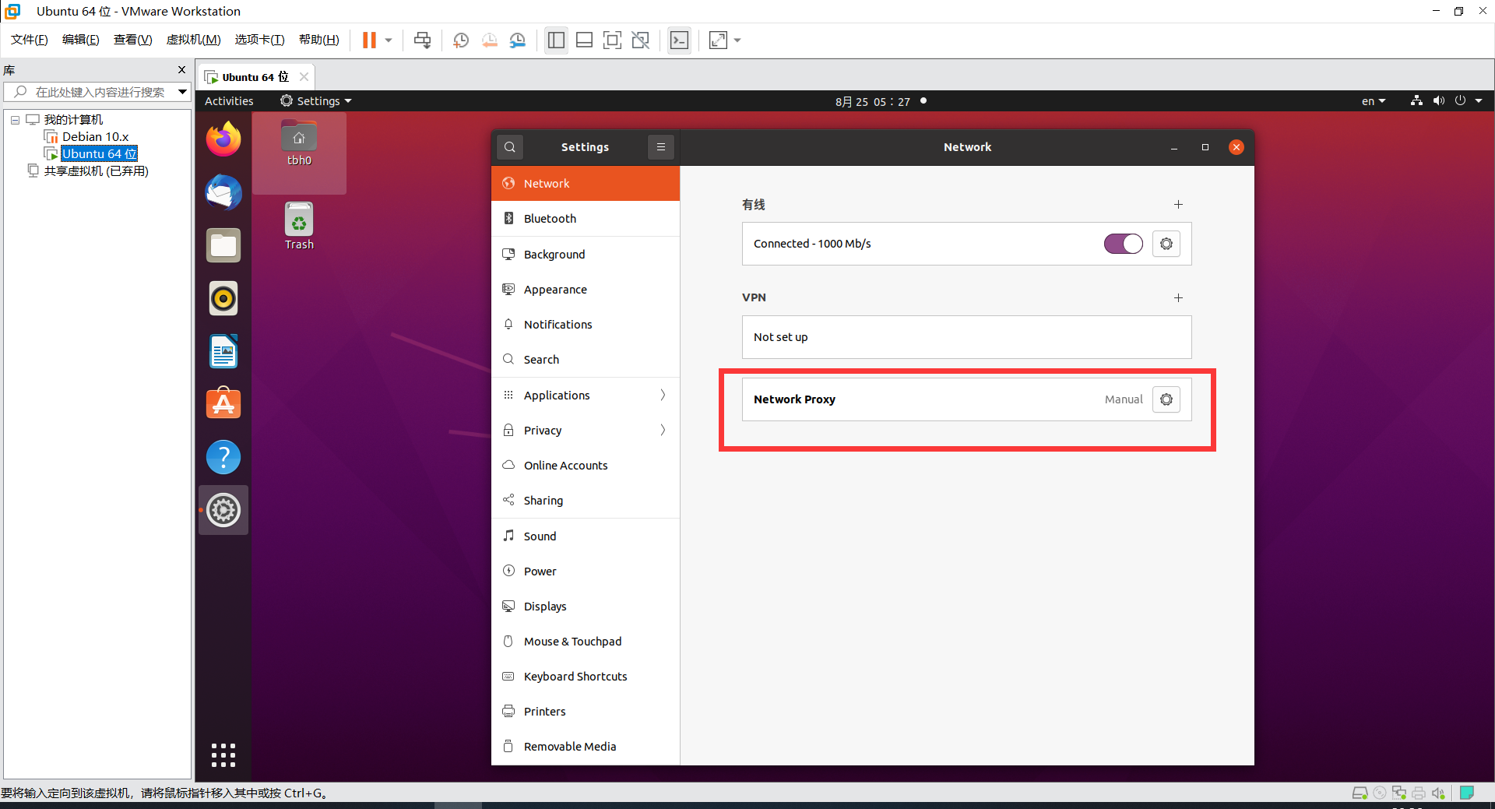The width and height of the screenshot is (1495, 809).
Task: Open Rhythmbox from the dock
Action: pyautogui.click(x=223, y=298)
